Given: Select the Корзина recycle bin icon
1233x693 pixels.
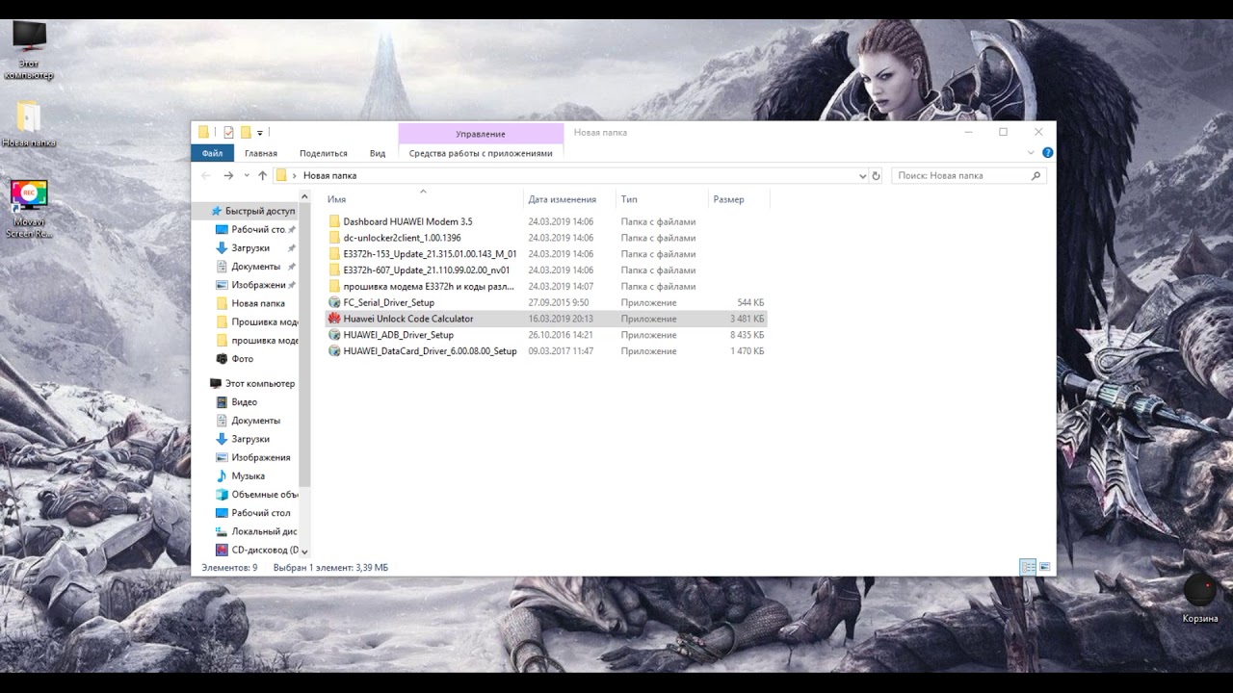Looking at the screenshot, I should (1200, 599).
